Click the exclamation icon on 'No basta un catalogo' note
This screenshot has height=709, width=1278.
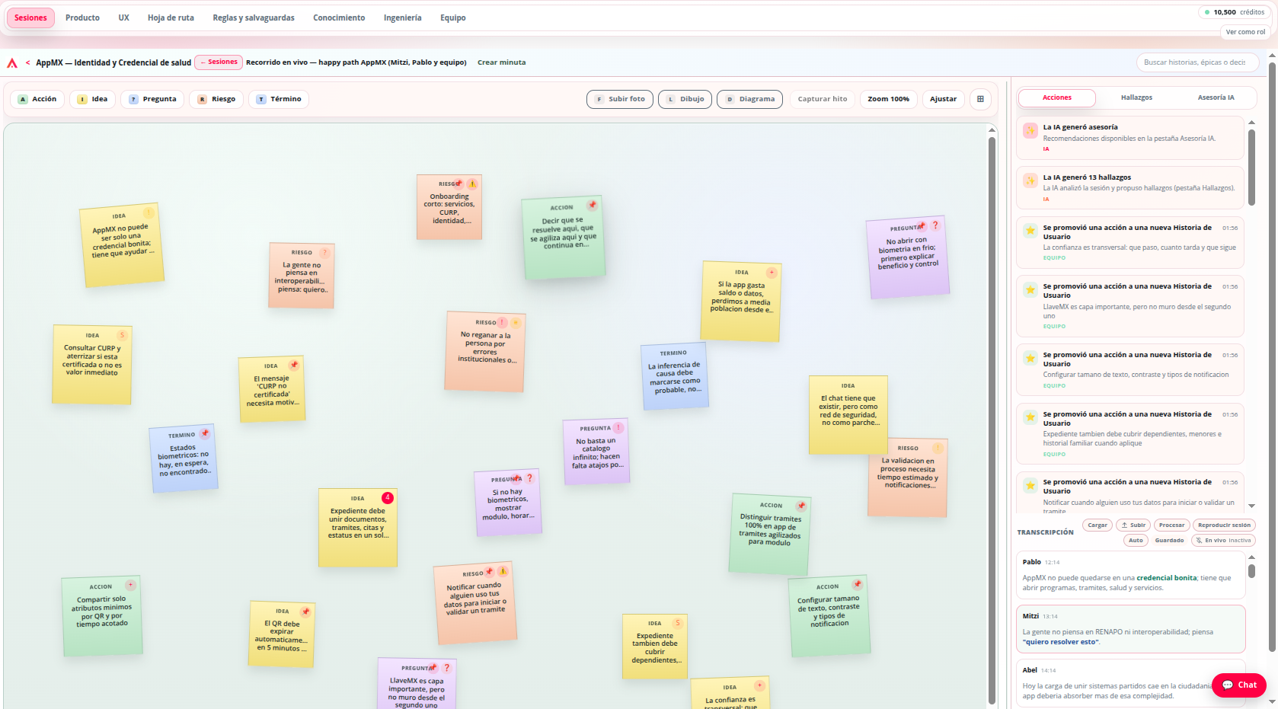(x=618, y=427)
